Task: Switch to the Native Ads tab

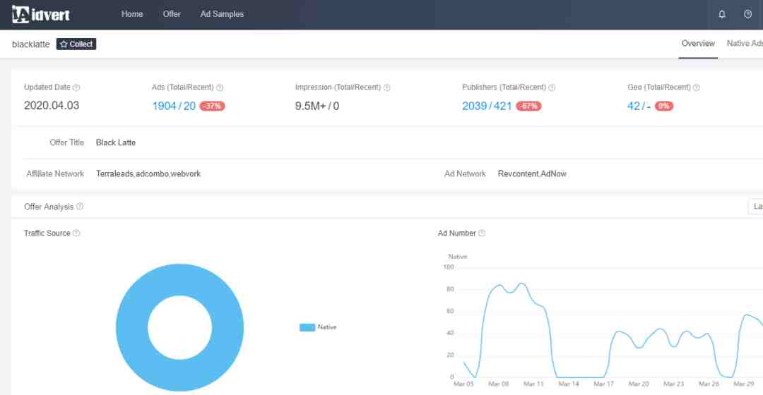Action: coord(745,44)
